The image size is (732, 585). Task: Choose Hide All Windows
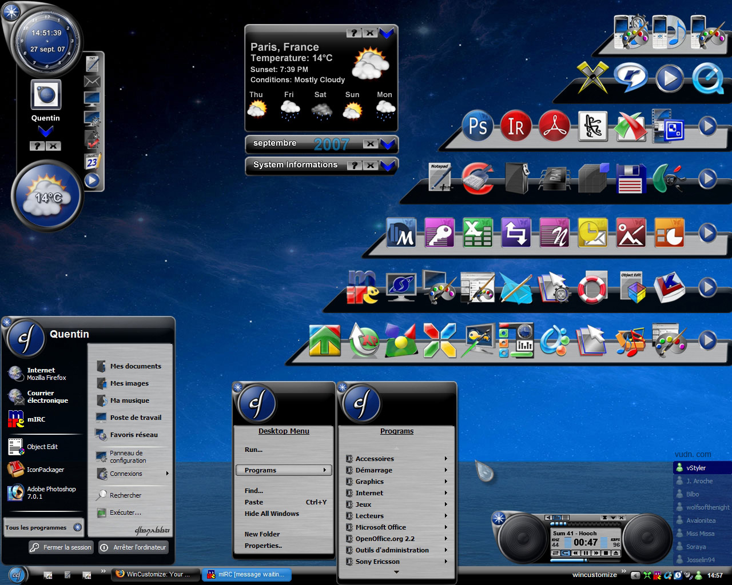[x=272, y=514]
